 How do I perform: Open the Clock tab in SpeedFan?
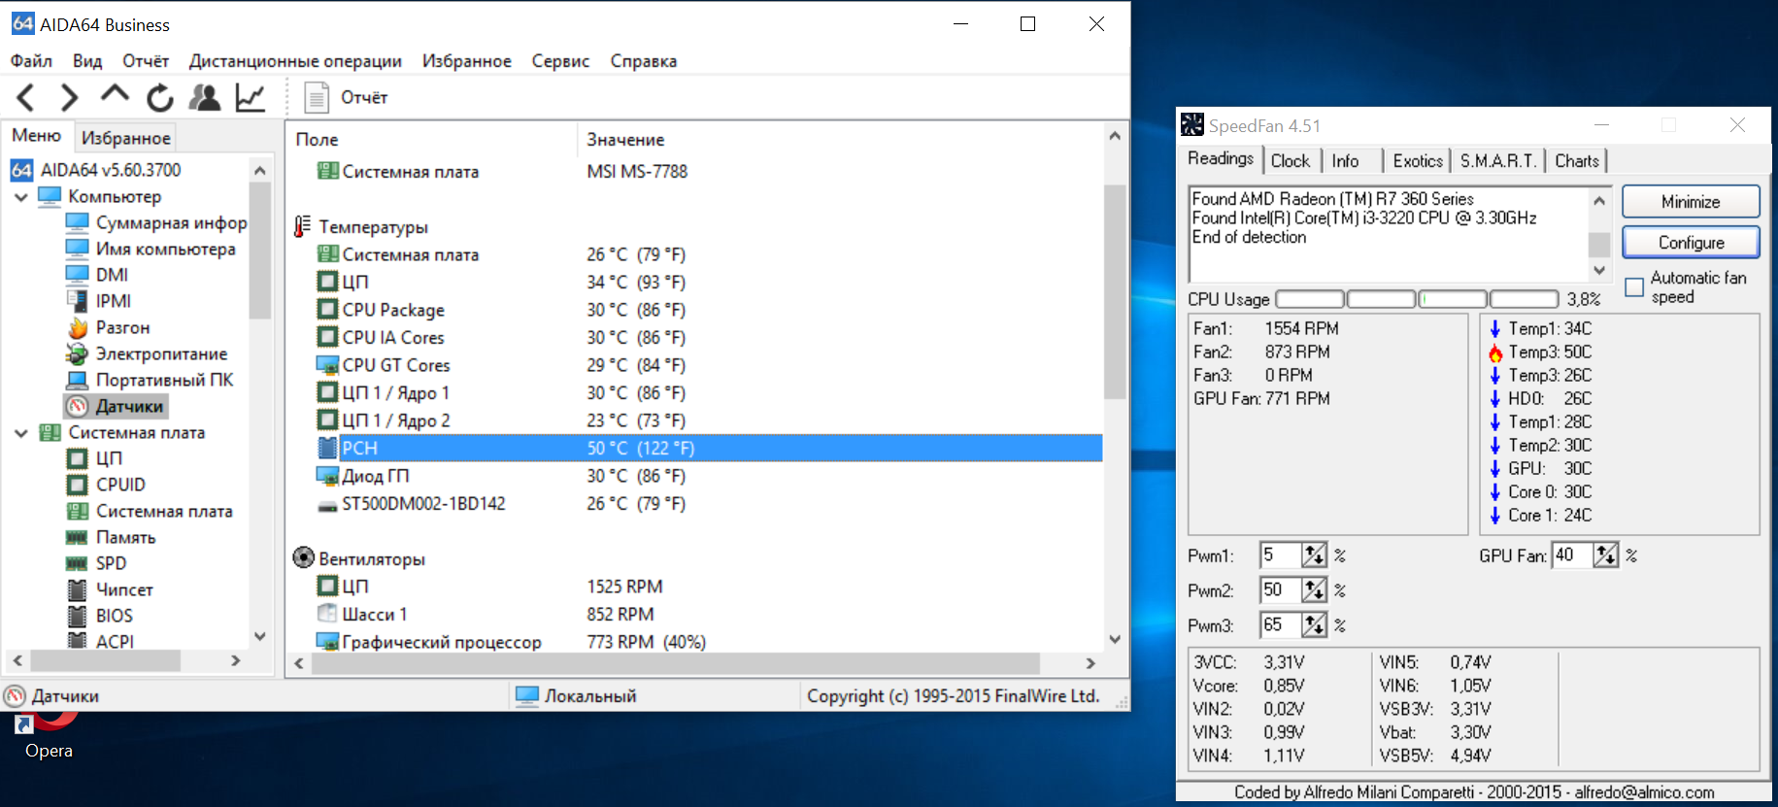1291,161
